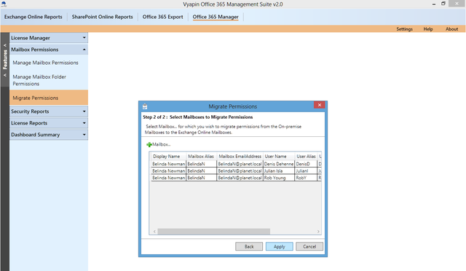This screenshot has width=466, height=271.
Task: Click the right arrow of the table scrollbar
Action: (318, 232)
